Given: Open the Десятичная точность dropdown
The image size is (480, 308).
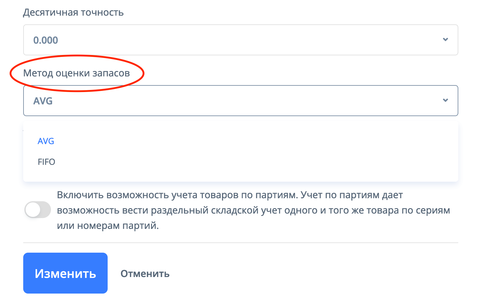Looking at the screenshot, I should point(240,40).
